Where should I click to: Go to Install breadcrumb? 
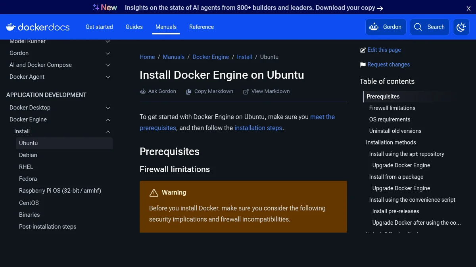coord(244,57)
